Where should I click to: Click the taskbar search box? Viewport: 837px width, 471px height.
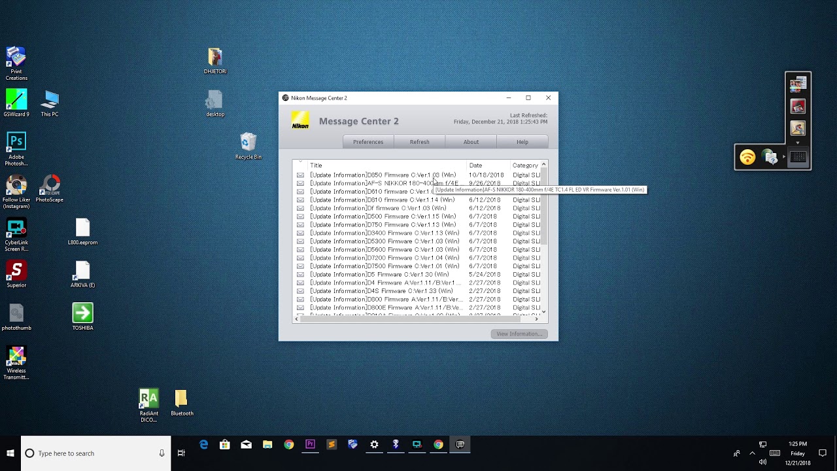click(x=96, y=453)
